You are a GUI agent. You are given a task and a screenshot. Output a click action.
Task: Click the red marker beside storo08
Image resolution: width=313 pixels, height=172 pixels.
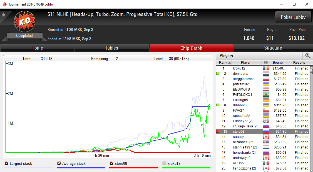pyautogui.click(x=218, y=132)
